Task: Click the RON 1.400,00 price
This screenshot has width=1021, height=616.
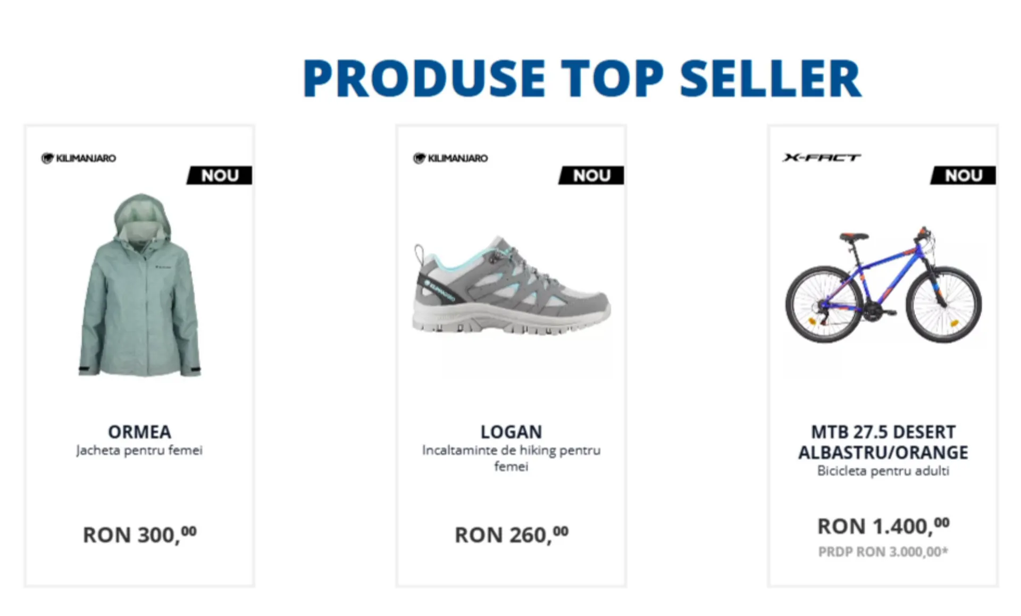Action: (883, 526)
